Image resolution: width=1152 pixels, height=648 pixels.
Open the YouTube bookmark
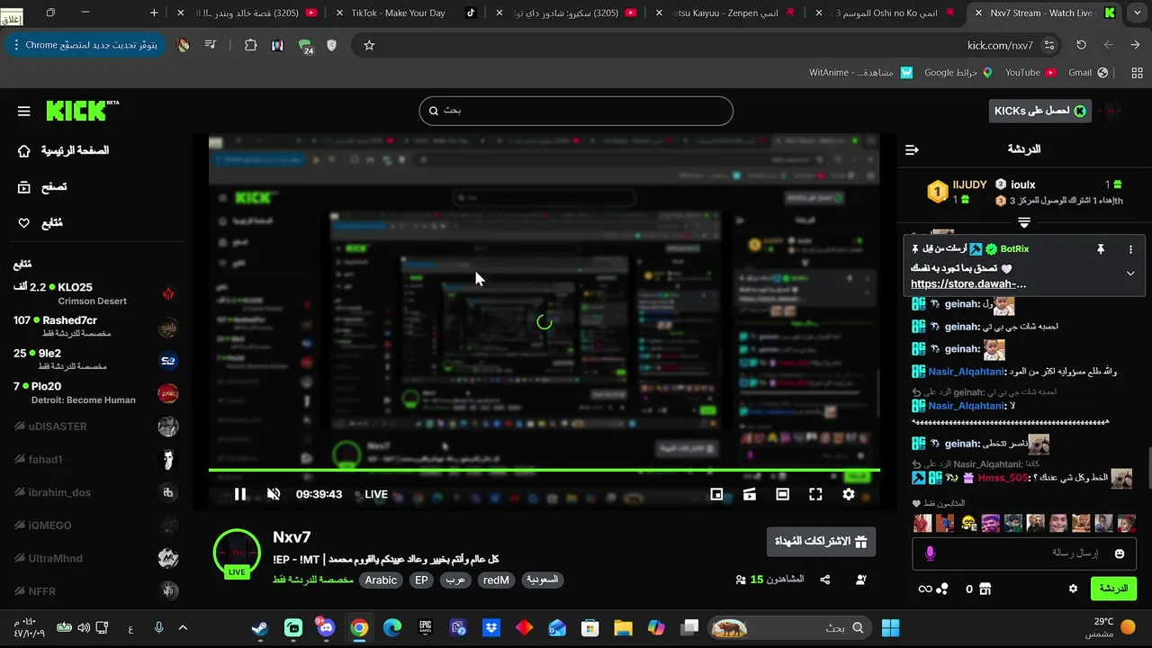pyautogui.click(x=1030, y=72)
